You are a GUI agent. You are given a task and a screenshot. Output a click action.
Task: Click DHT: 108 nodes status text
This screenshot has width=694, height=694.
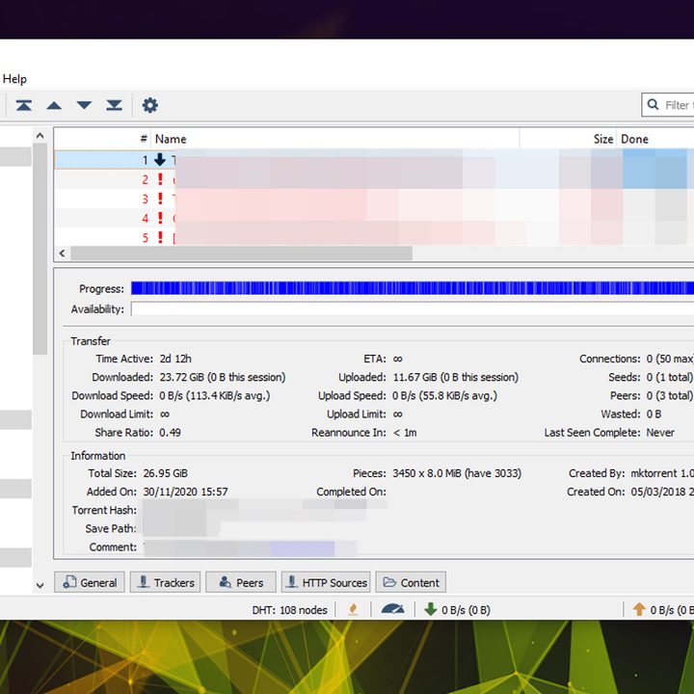(289, 610)
